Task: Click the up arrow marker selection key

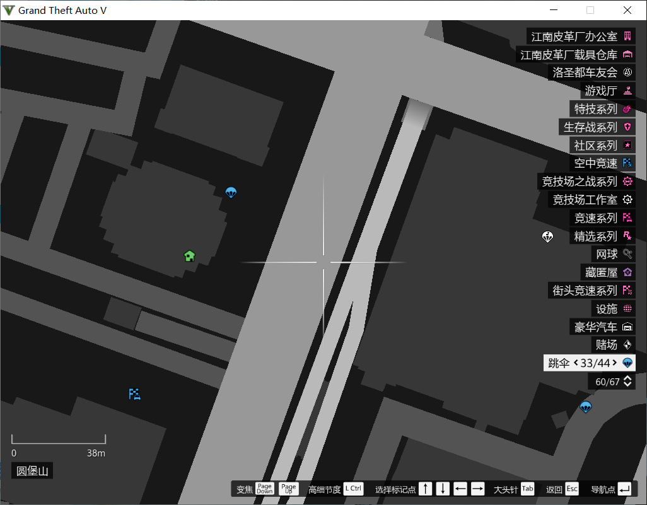Action: (x=426, y=489)
